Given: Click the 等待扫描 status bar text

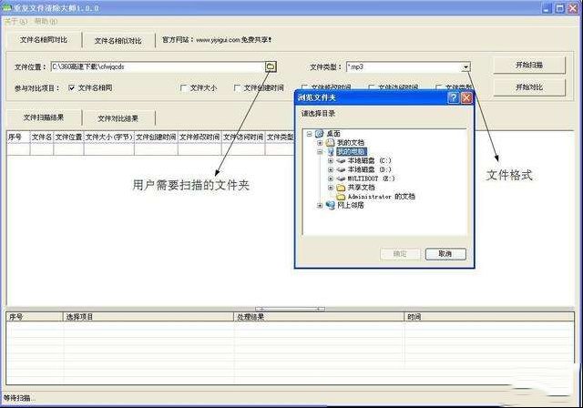Looking at the screenshot, I should (18, 398).
